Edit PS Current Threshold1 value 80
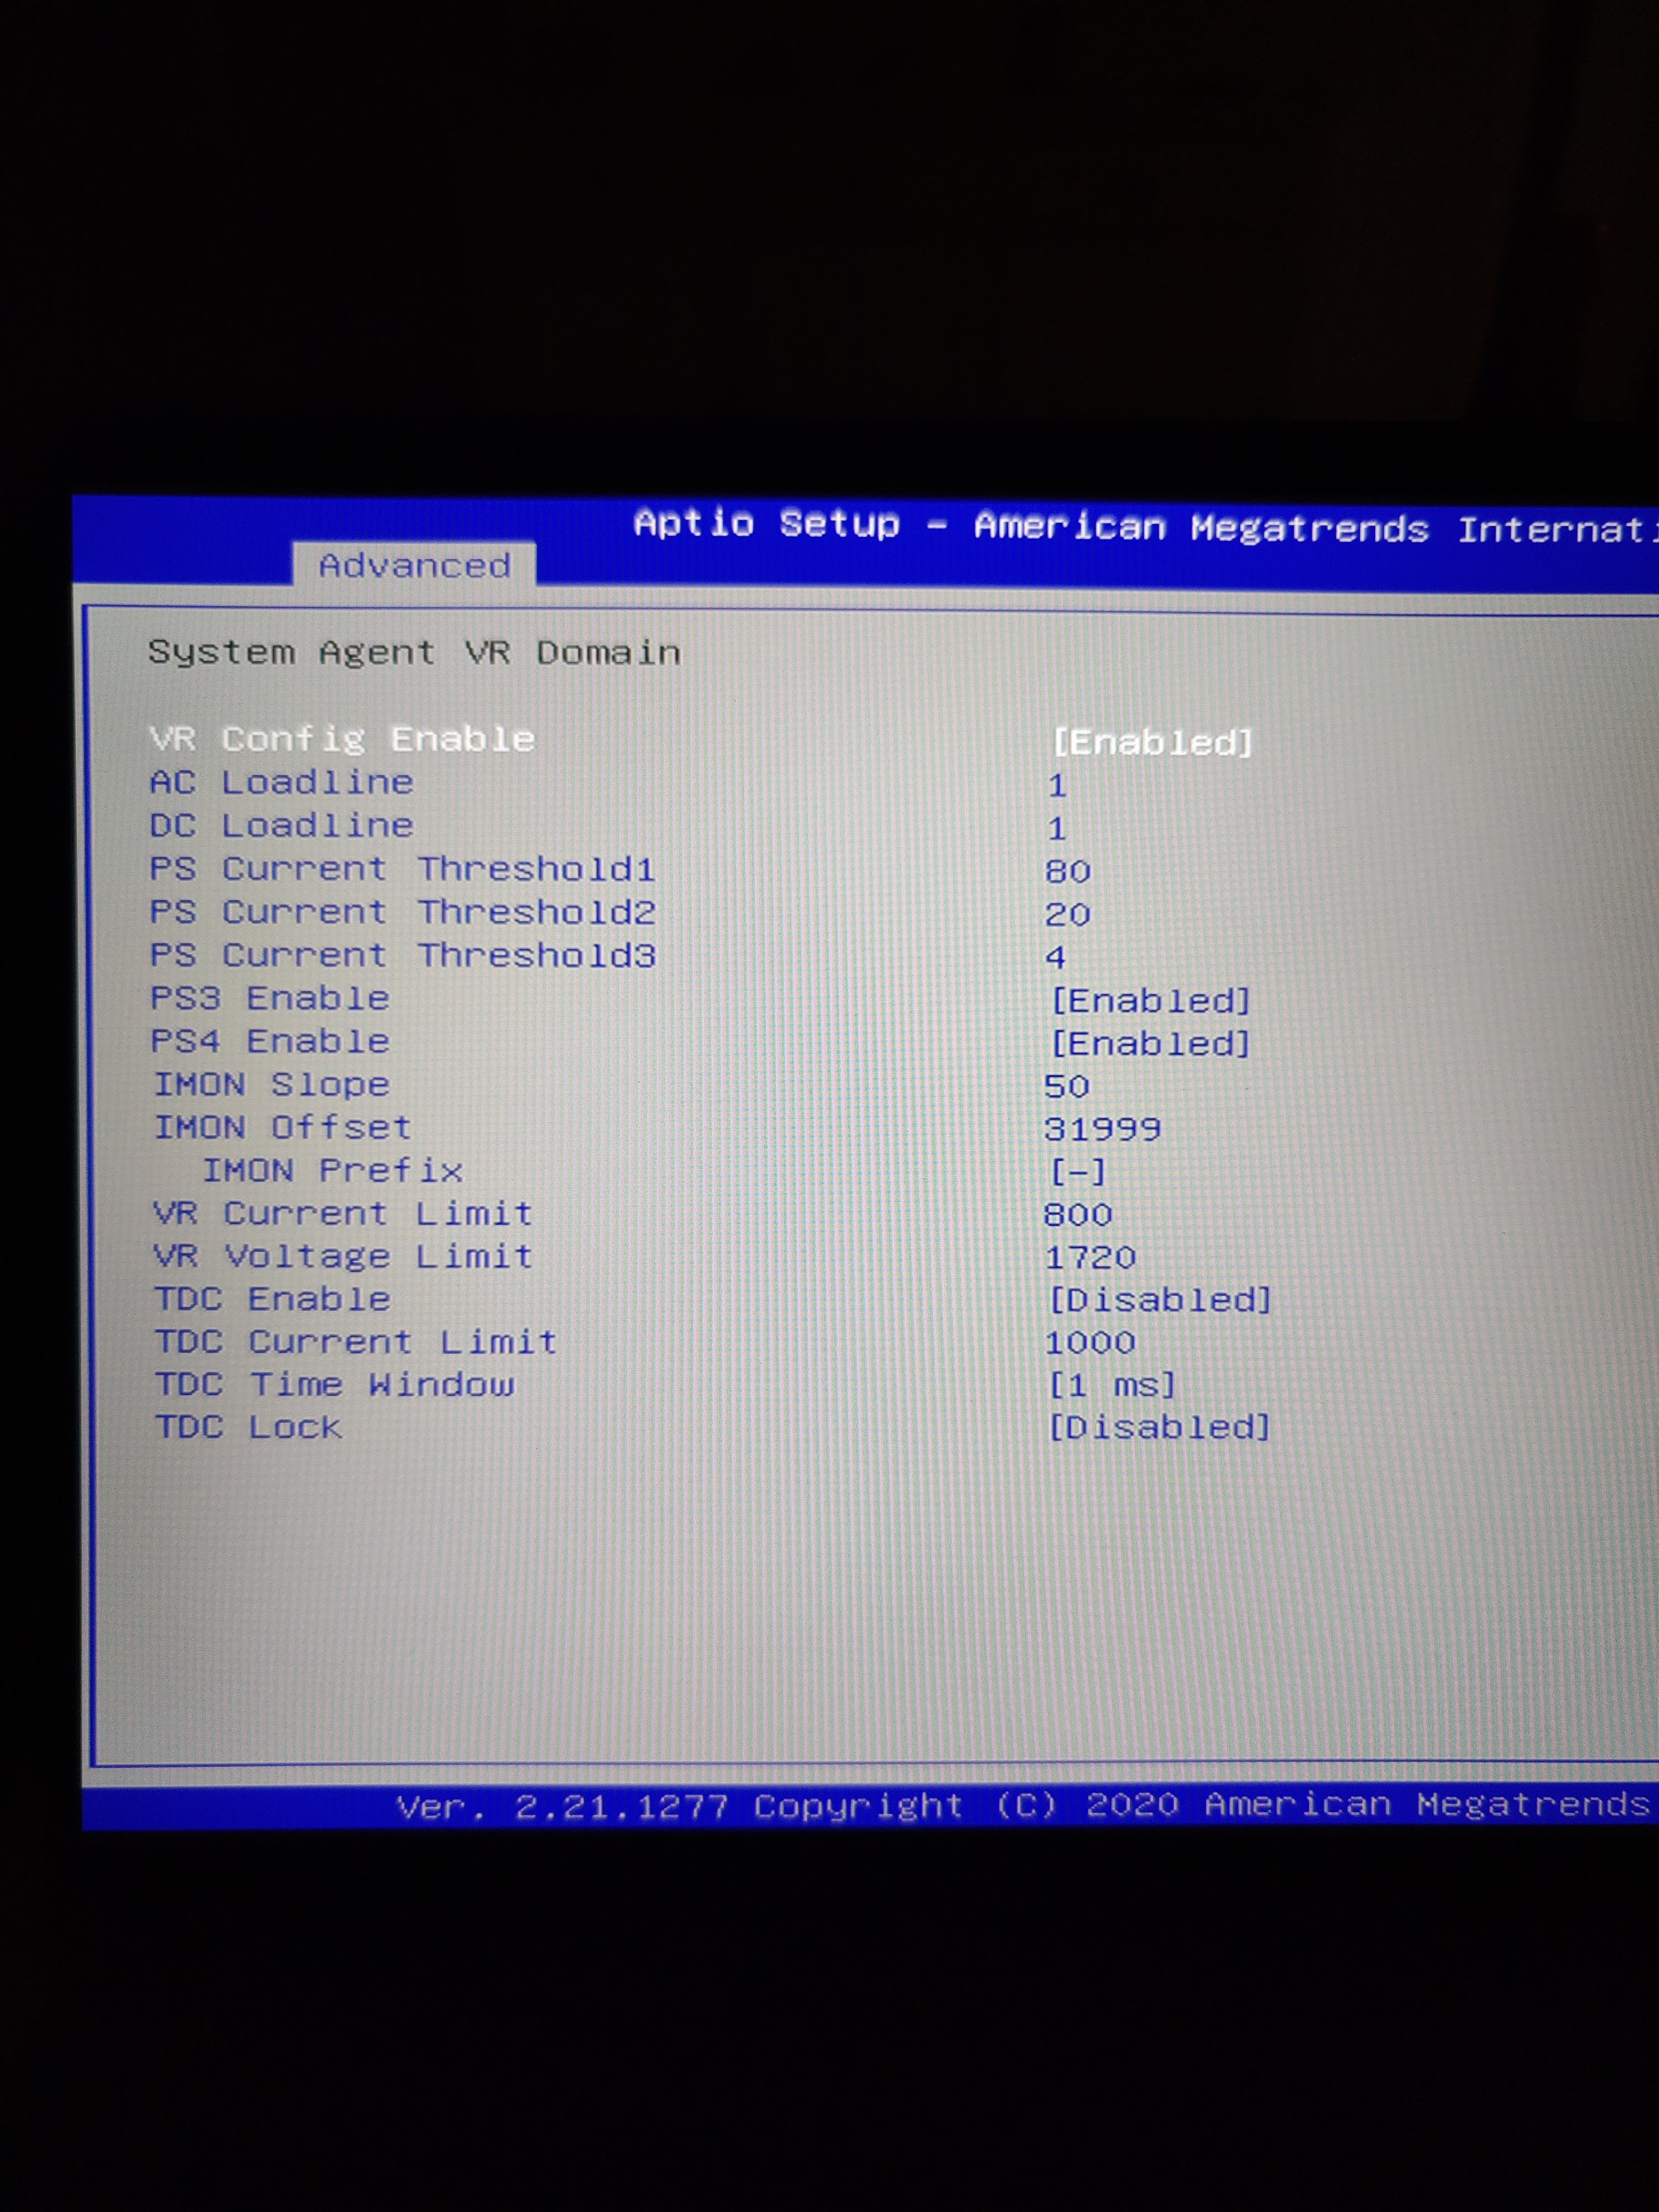1659x2212 pixels. coord(1067,872)
